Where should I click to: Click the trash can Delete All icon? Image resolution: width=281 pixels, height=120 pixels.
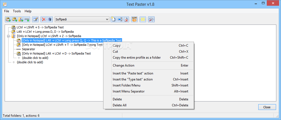(x=50, y=19)
